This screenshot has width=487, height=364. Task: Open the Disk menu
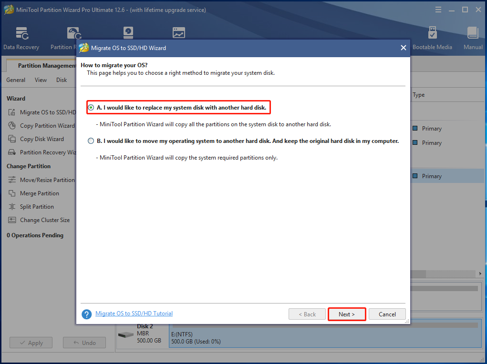pos(62,80)
